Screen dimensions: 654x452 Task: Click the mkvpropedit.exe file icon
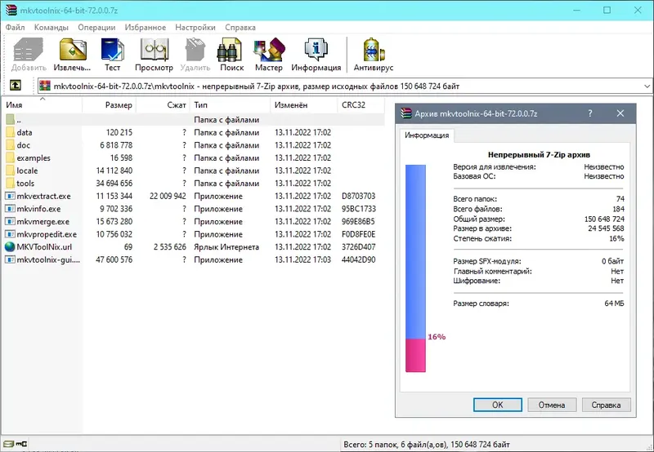(10, 234)
